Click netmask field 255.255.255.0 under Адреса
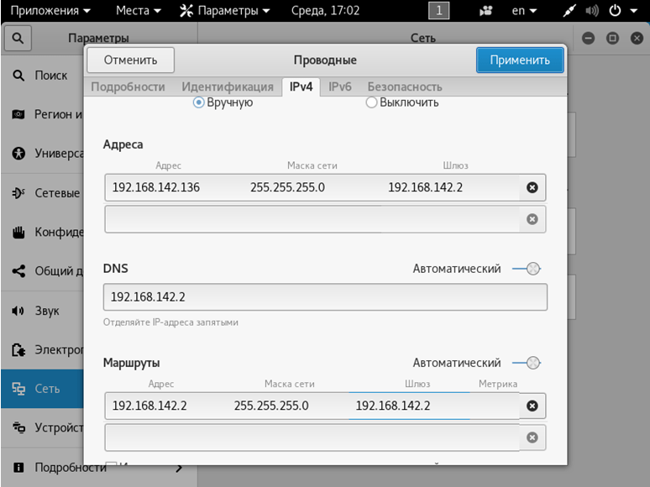The image size is (650, 487). [312, 188]
